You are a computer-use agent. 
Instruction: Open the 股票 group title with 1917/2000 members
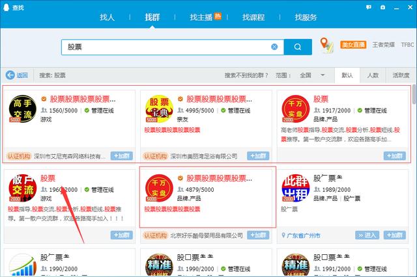pyautogui.click(x=321, y=99)
